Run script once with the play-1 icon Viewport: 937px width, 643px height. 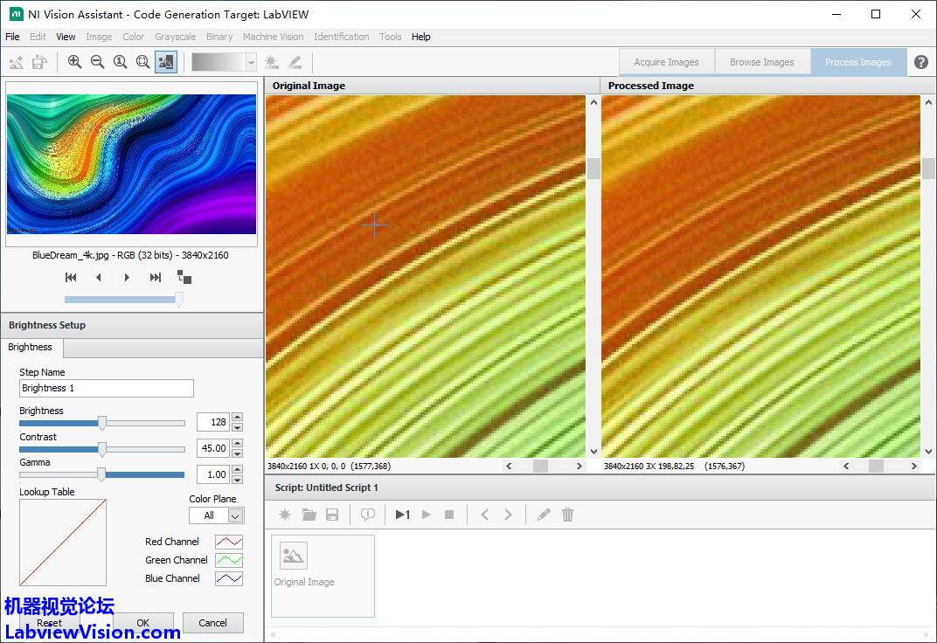[x=402, y=515]
